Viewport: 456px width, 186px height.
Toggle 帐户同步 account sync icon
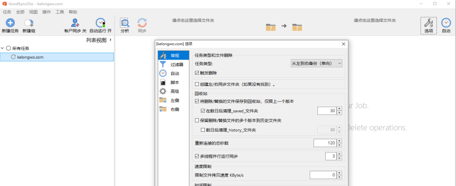coord(76,23)
